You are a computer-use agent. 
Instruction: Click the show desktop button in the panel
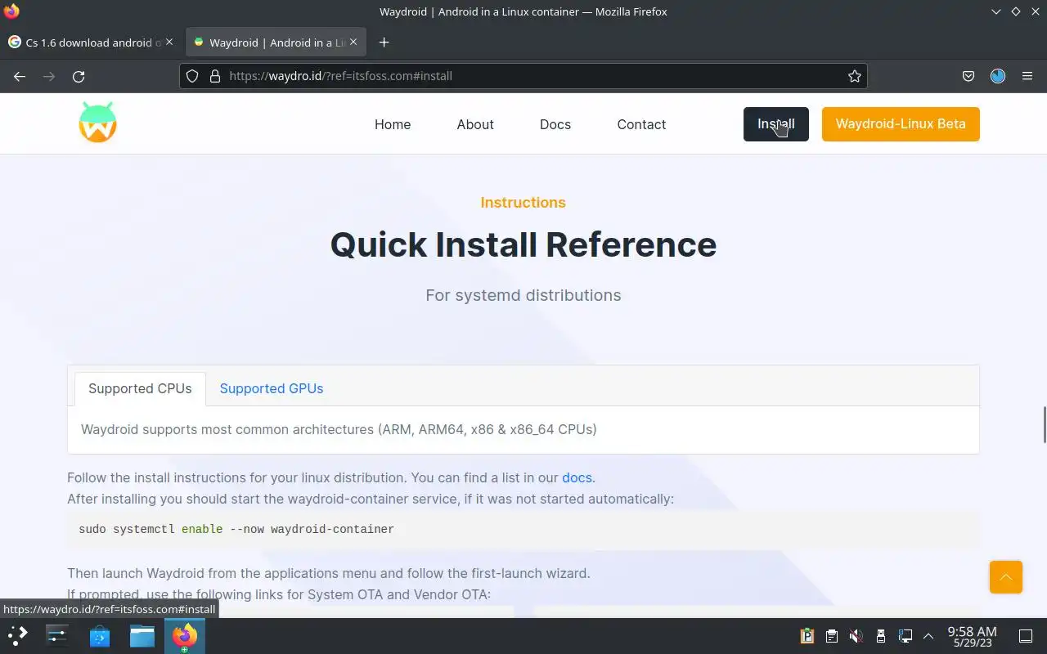(1025, 636)
